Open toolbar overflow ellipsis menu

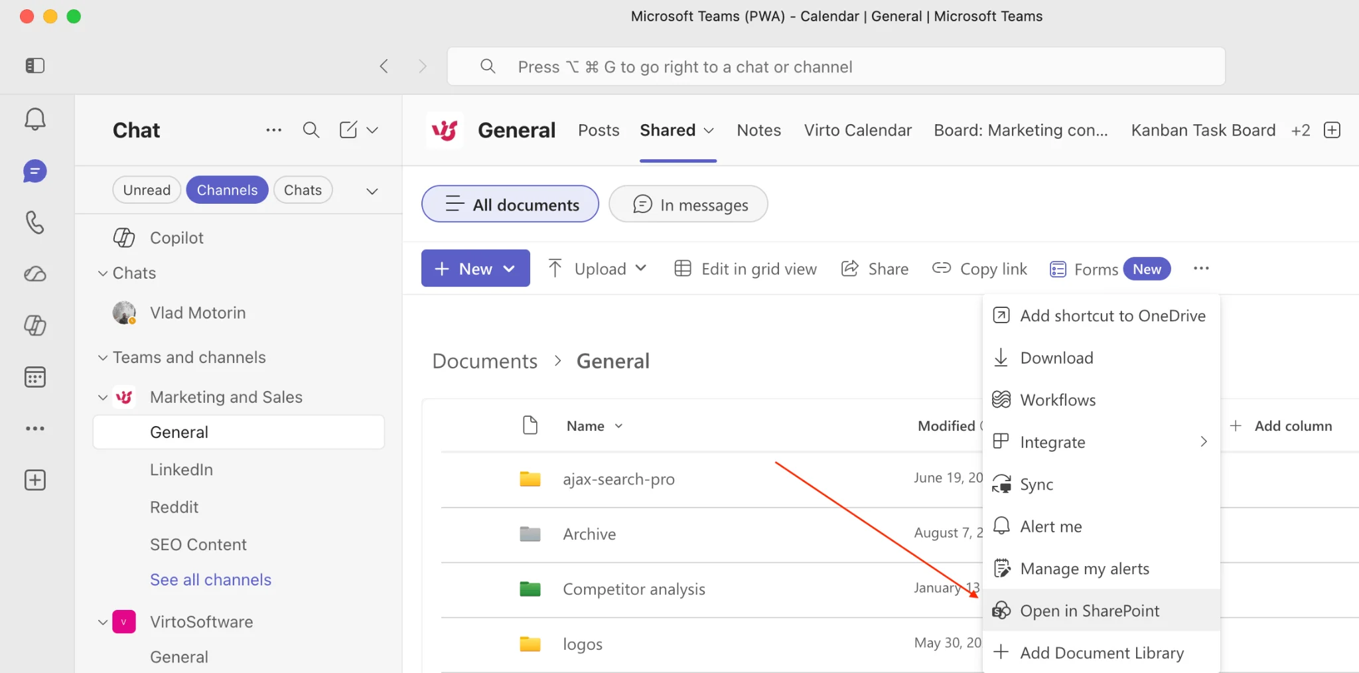point(1201,269)
